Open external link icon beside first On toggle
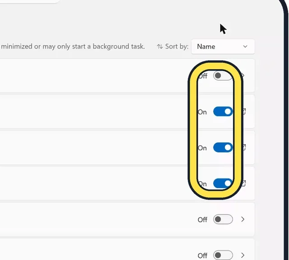 (x=244, y=111)
